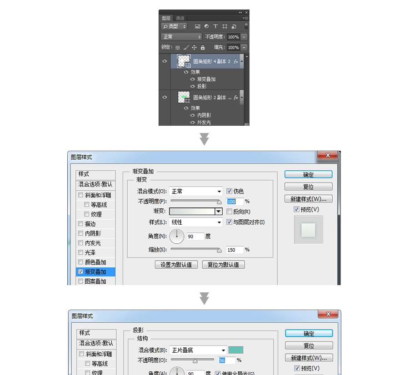The width and height of the screenshot is (409, 375).
Task: Click fx icon on 圆角矩形 2 副本 layer
Action: pos(236,97)
